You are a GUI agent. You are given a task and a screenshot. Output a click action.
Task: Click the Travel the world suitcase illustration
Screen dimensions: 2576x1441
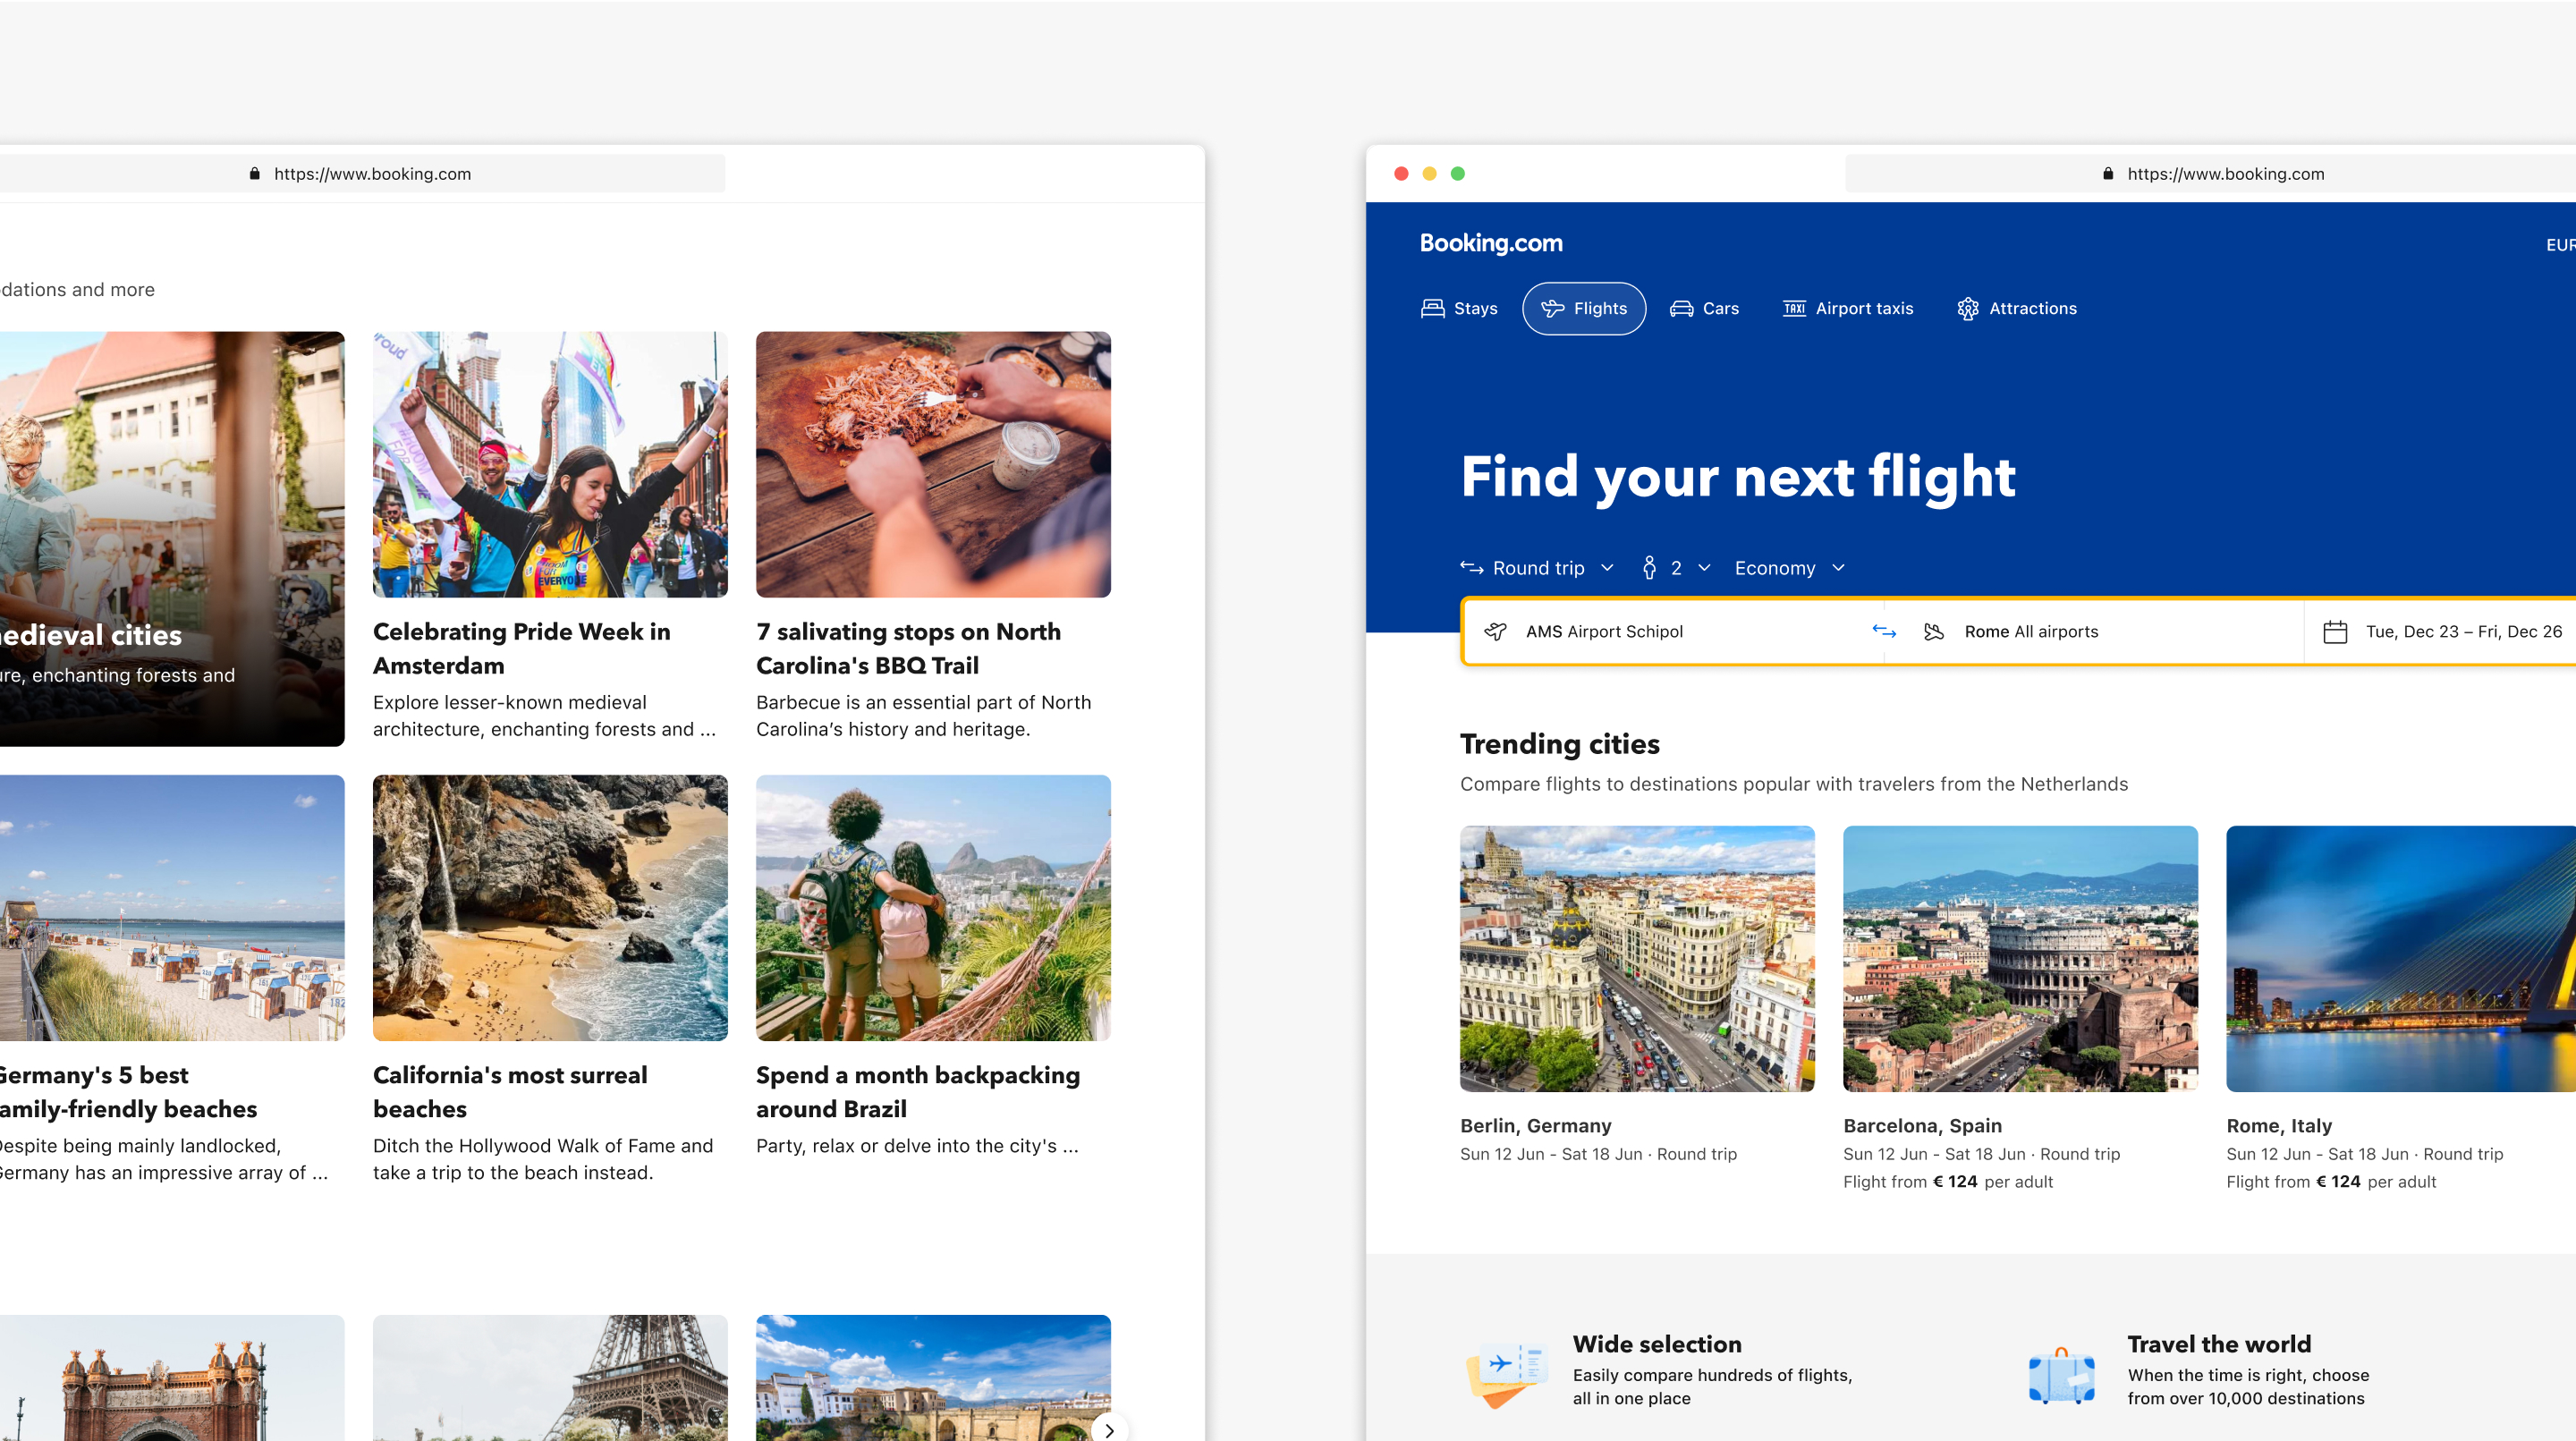(2062, 1376)
